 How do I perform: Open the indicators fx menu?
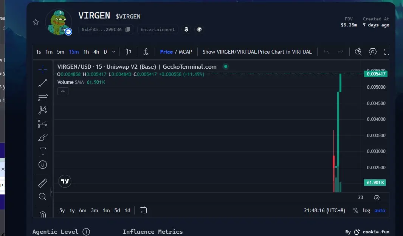(x=146, y=52)
